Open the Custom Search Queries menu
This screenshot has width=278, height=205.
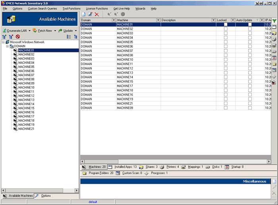pos(42,8)
